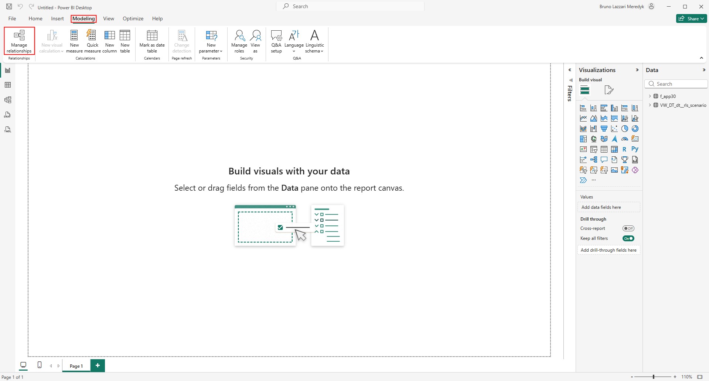This screenshot has height=381, width=709.
Task: Toggle the Cross-report switch
Action: tap(628, 228)
